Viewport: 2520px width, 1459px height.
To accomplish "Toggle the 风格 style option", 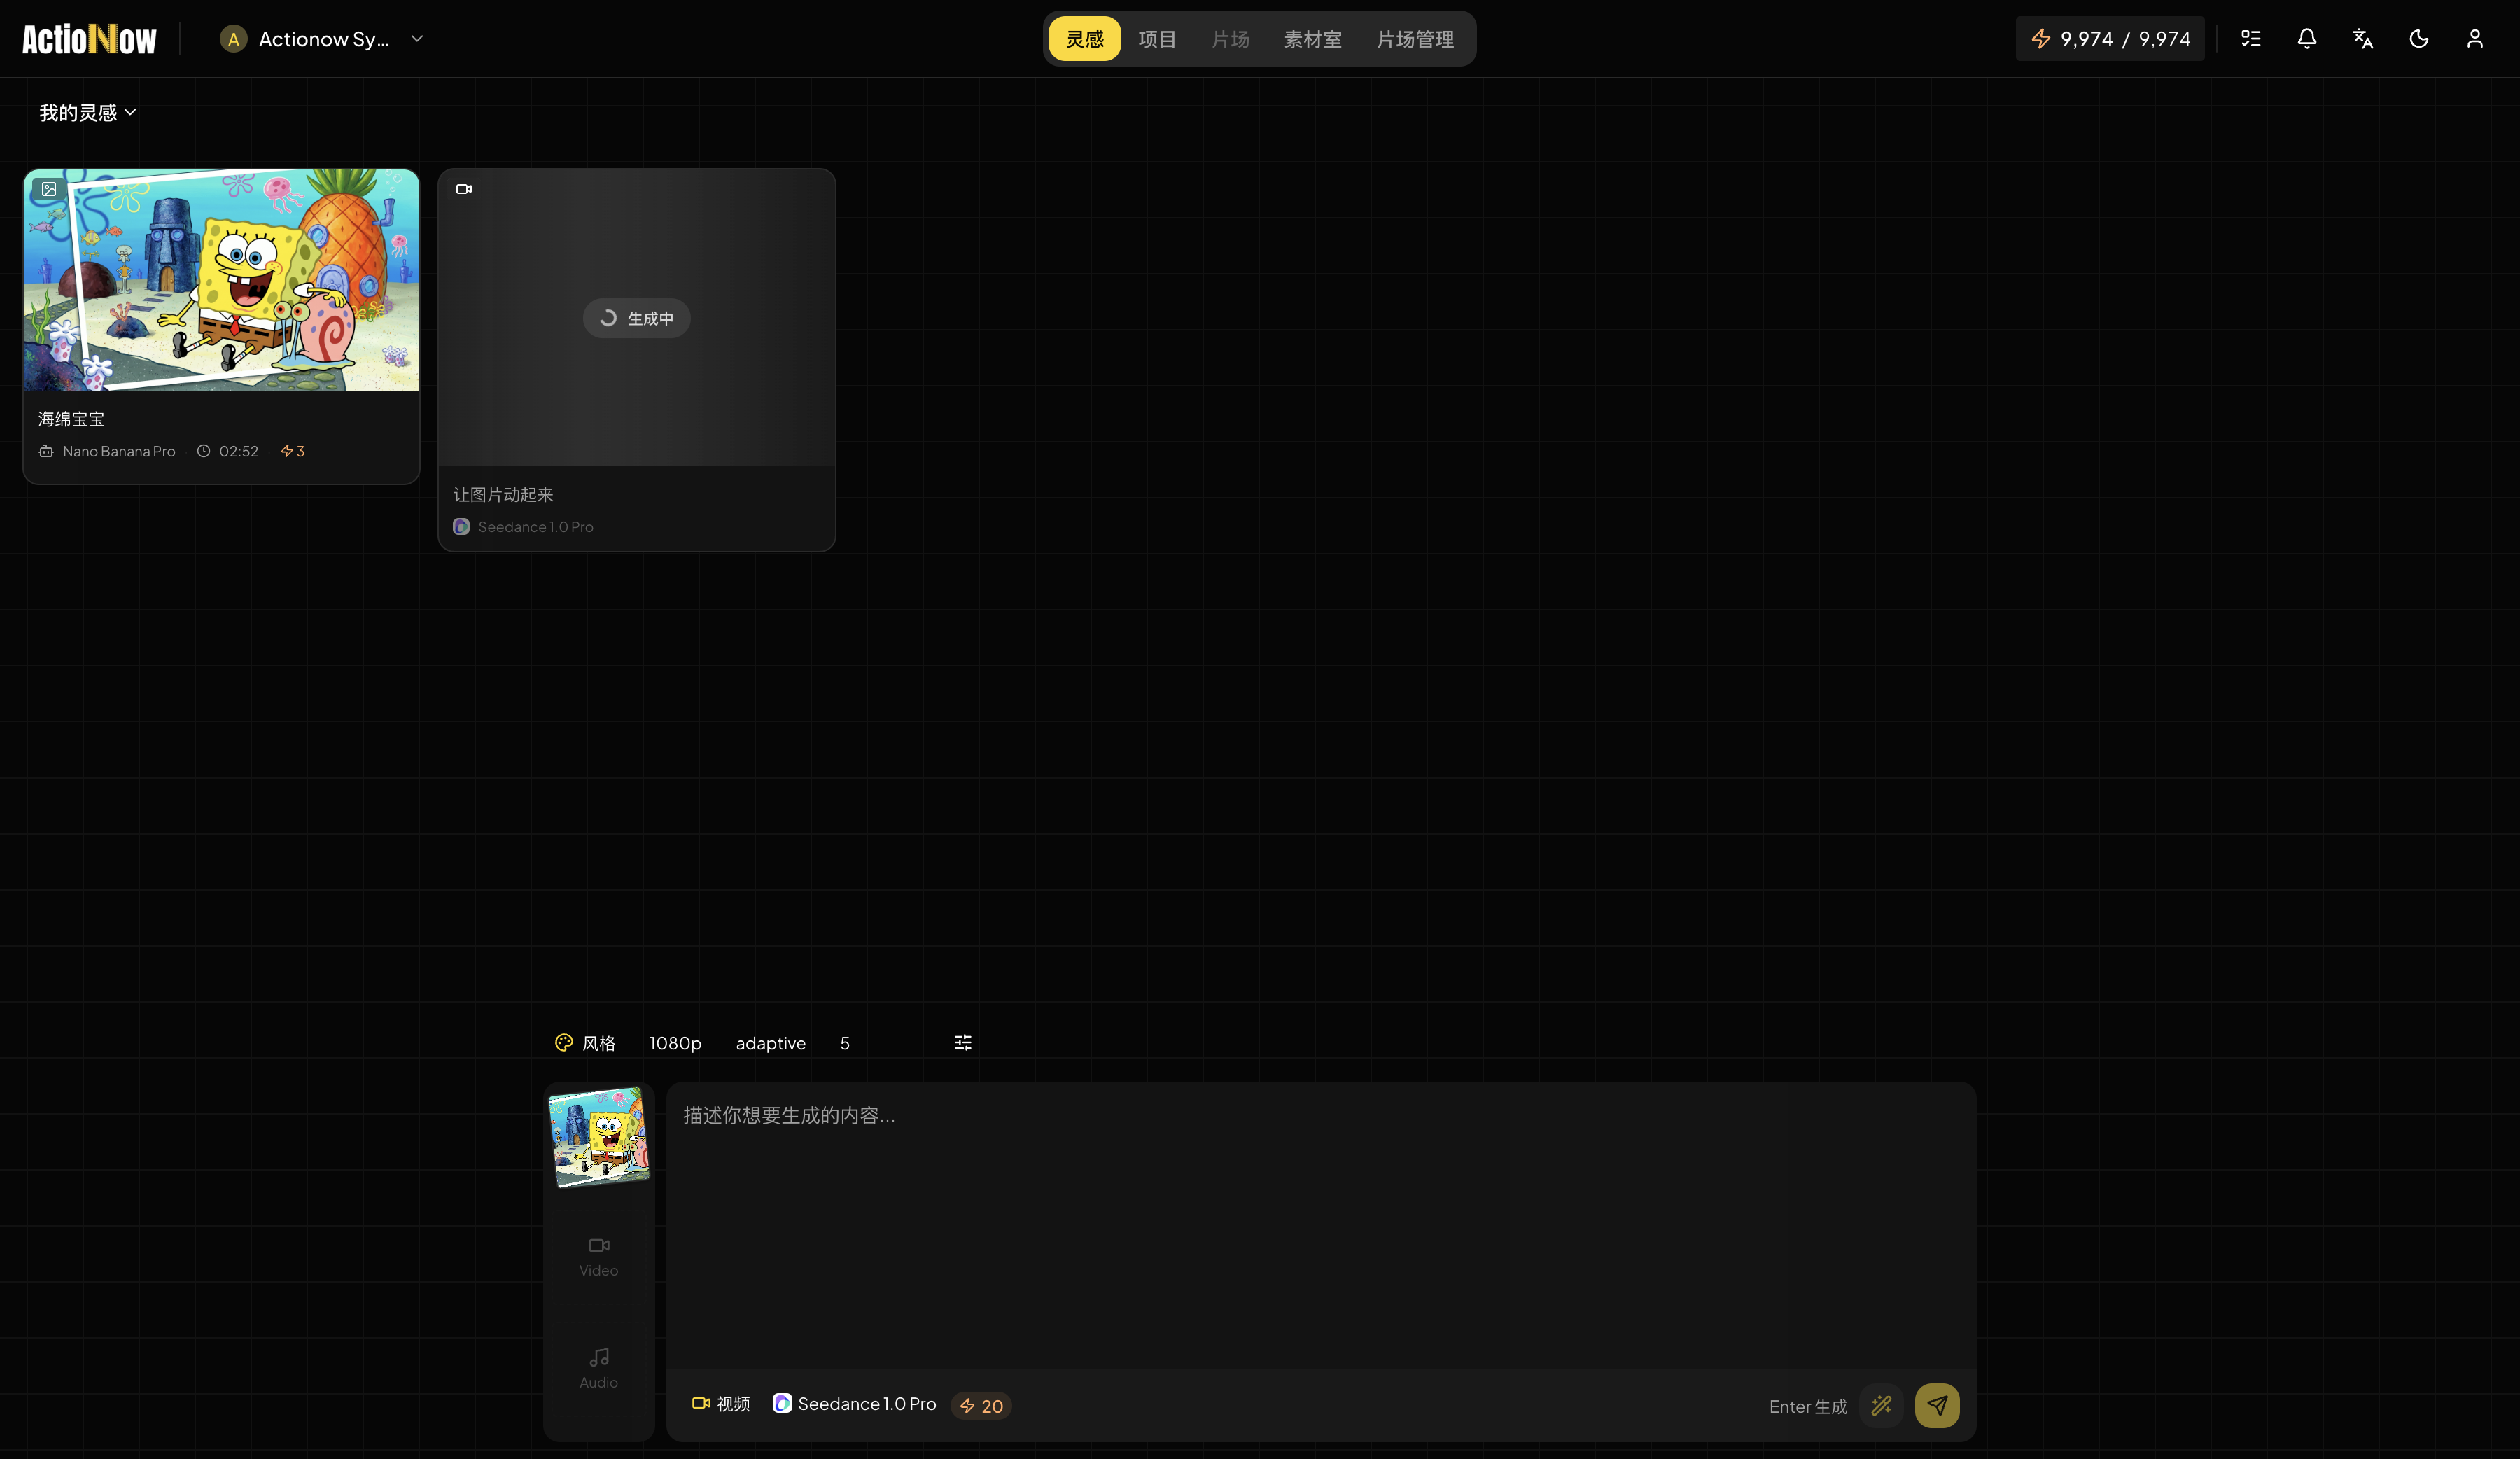I will [x=585, y=1042].
